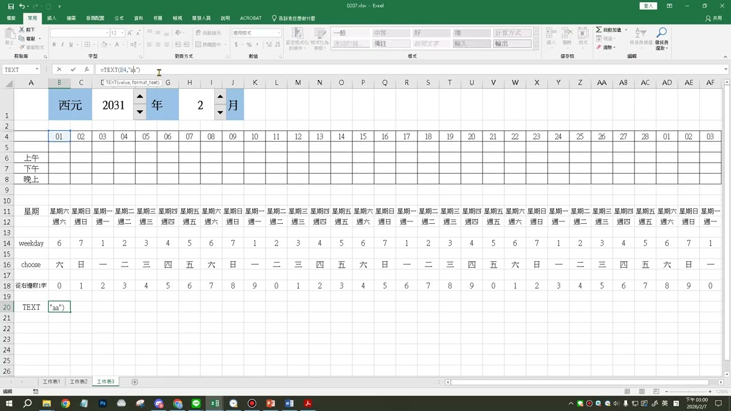Viewport: 731px width, 411px height.
Task: Open the Insert Function fx dialog
Action: pos(87,70)
